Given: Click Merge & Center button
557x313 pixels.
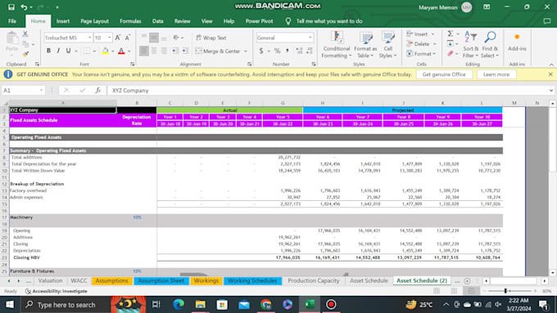Looking at the screenshot, I should [x=217, y=51].
